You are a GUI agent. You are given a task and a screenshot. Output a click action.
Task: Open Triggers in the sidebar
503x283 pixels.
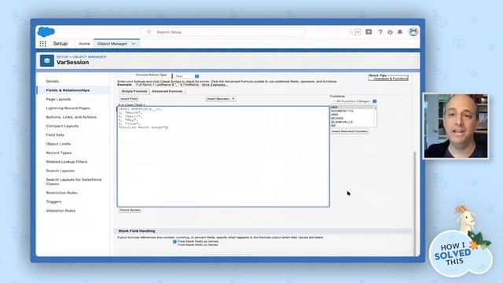(x=53, y=202)
